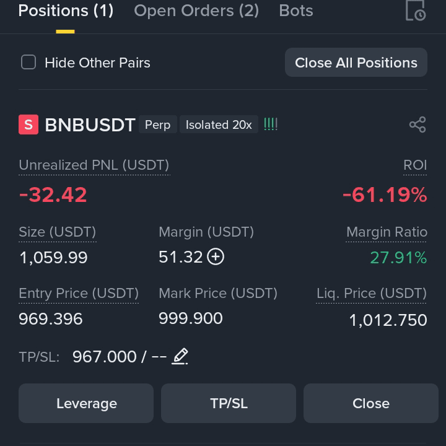Click the Liq. Price (USDT) label
This screenshot has height=446, width=446.
click(x=372, y=293)
